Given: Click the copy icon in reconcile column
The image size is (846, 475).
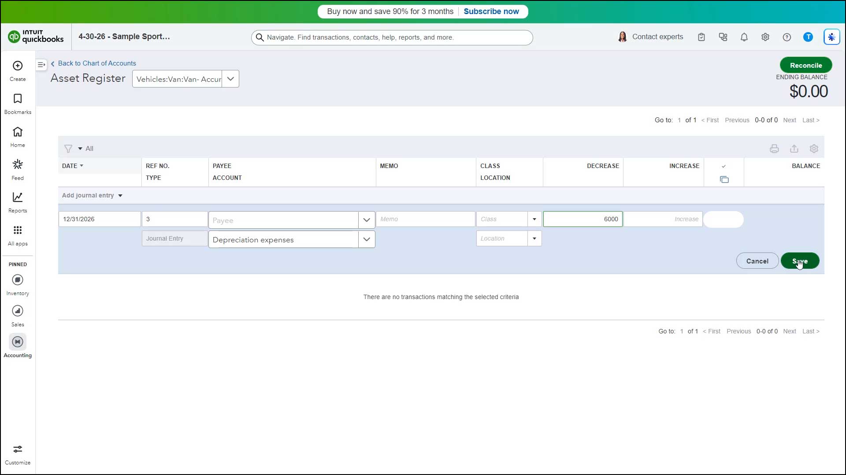Looking at the screenshot, I should [x=724, y=179].
